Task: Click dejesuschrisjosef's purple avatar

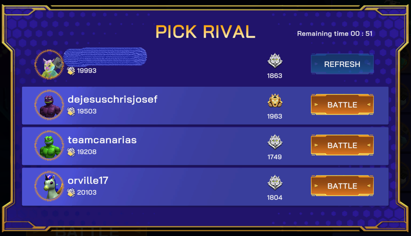Action: (49, 105)
